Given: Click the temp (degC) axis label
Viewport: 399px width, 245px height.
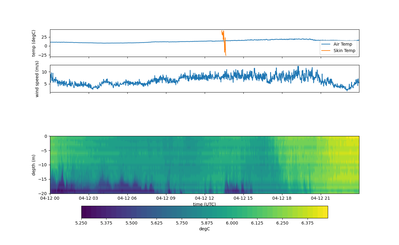Looking at the screenshot, I should (34, 43).
